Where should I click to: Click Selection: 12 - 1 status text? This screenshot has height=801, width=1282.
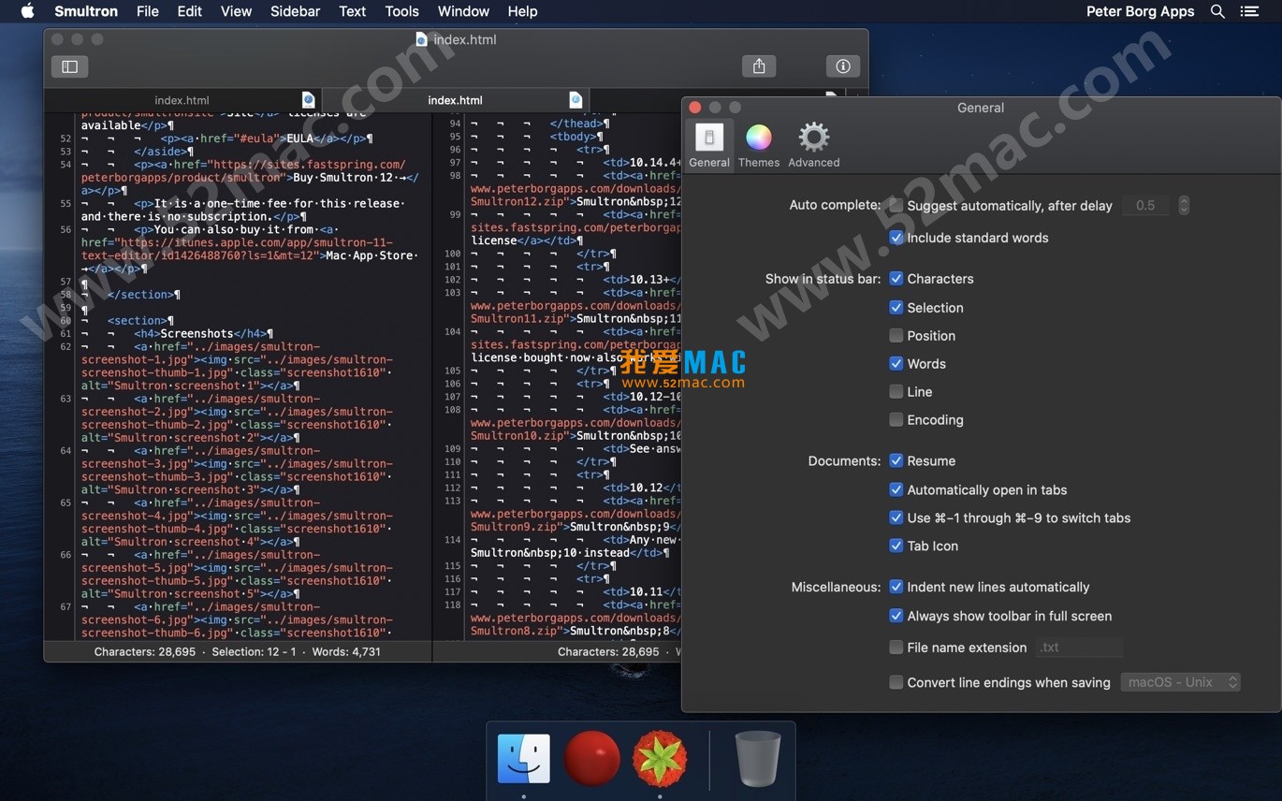point(254,651)
